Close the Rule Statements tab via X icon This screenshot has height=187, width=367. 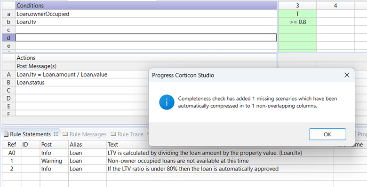56,134
